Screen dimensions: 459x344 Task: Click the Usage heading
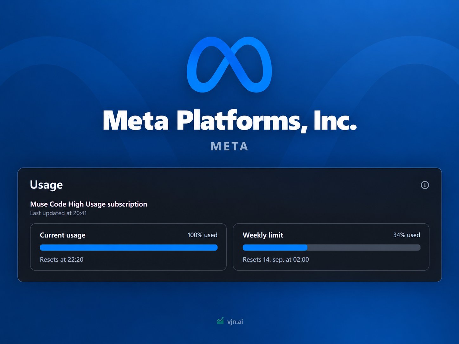(x=46, y=185)
